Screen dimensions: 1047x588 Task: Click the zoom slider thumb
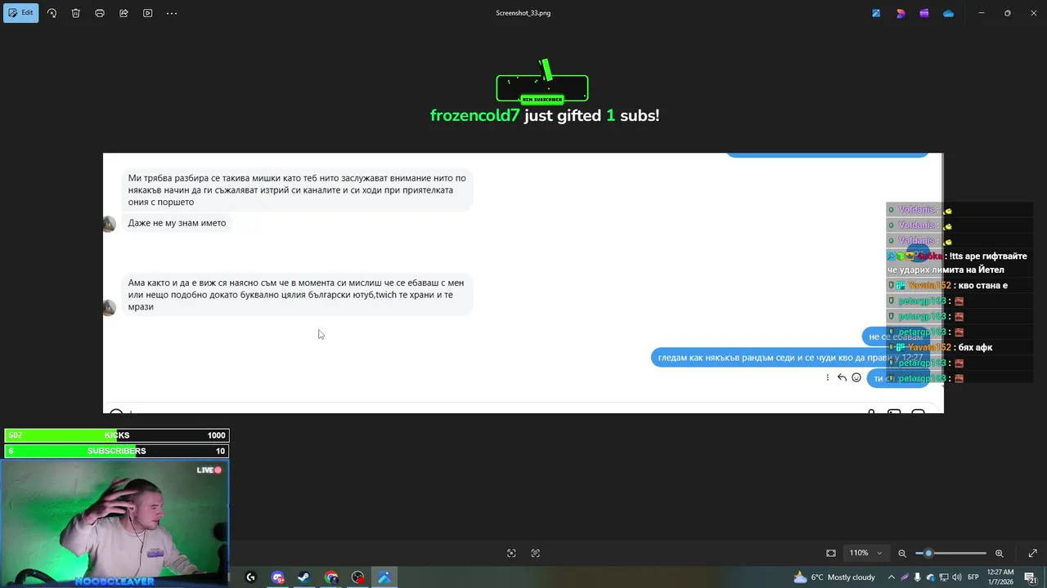(928, 553)
